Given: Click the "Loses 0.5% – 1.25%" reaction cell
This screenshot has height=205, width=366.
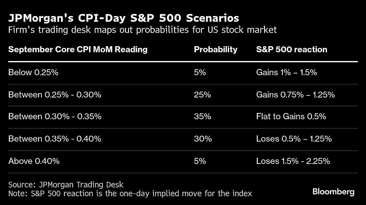Looking at the screenshot, I should pyautogui.click(x=294, y=139).
